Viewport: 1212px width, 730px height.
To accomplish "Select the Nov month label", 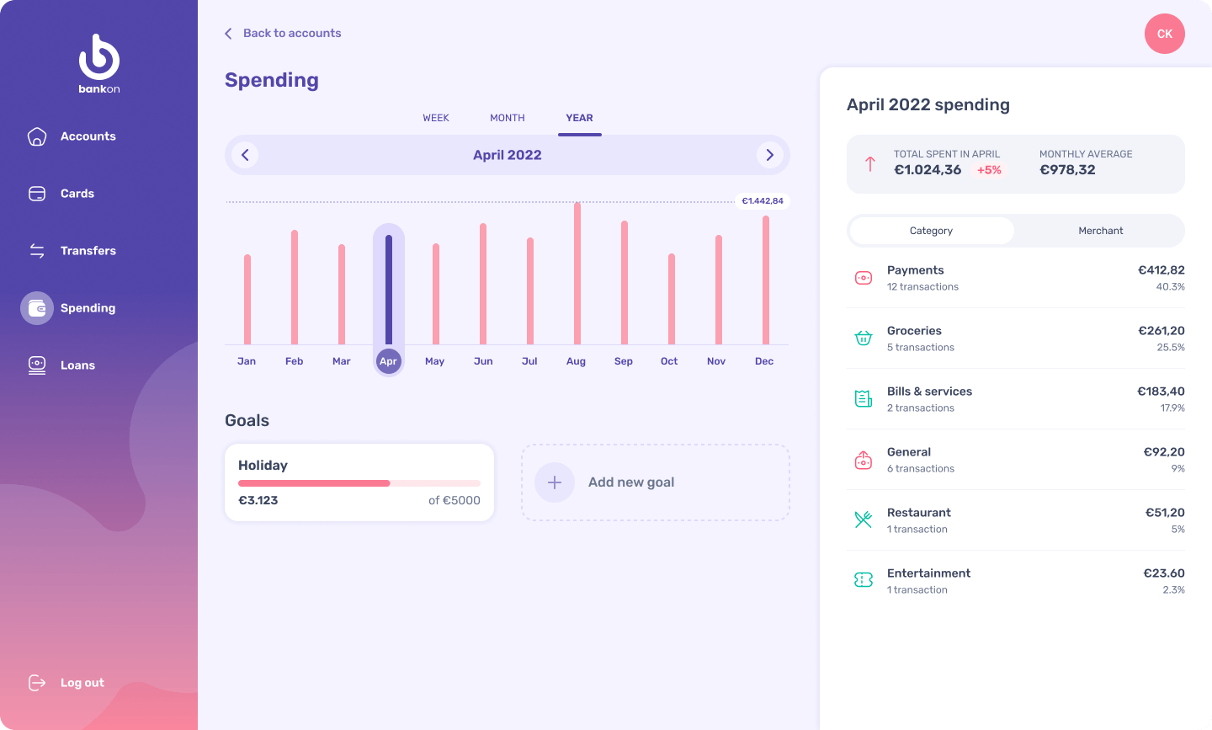I will click(x=716, y=361).
